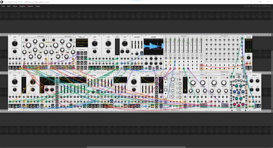Image resolution: width=273 pixels, height=148 pixels.
Task: Click the bottom-left VCO's SIN output port
Action: [x=10, y=107]
